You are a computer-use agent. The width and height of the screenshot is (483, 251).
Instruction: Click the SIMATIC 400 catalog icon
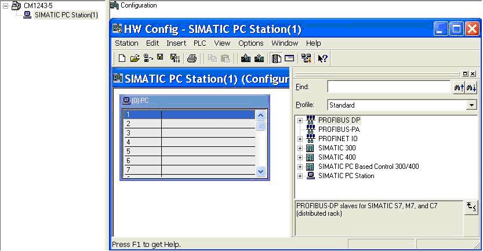pyautogui.click(x=310, y=157)
